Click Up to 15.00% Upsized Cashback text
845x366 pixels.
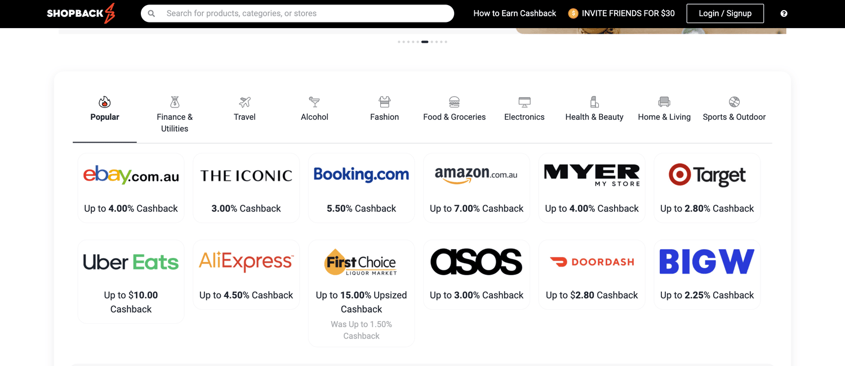[361, 302]
